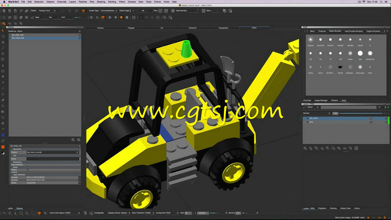Open the Version toy_truck_uvs.obj dropdown
This screenshot has height=220, width=391.
point(53,152)
